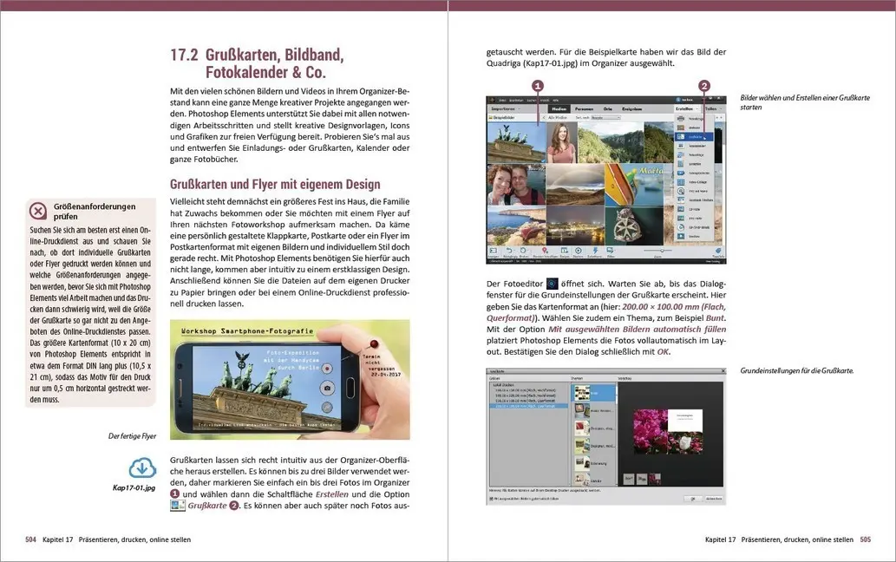
Task: Click the Kap17-01.jpg file label
Action: pyautogui.click(x=134, y=487)
